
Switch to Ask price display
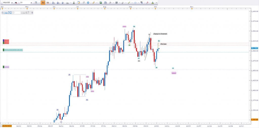(48, 3)
